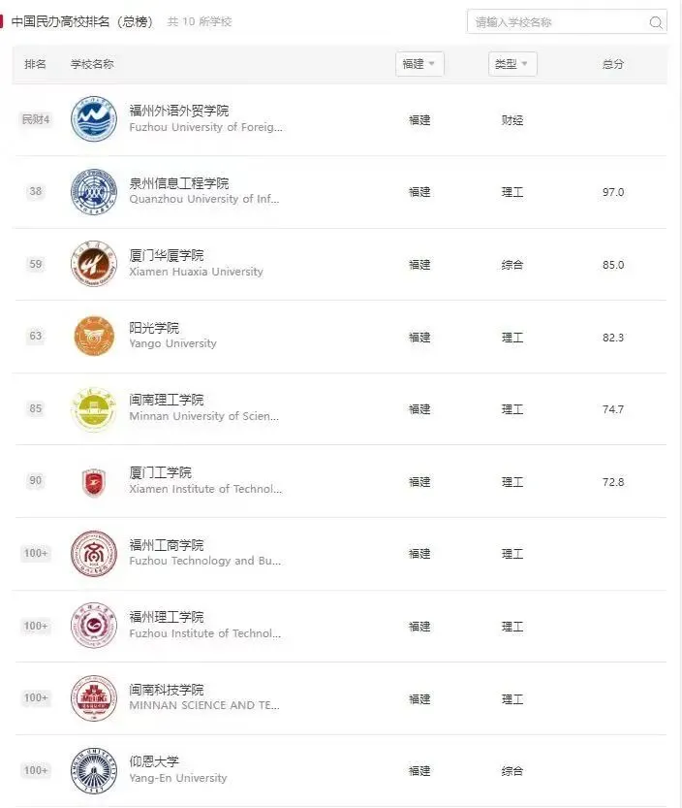Image resolution: width=682 pixels, height=808 pixels.
Task: Select Xiamen Huaxia University emblem
Action: [x=94, y=264]
